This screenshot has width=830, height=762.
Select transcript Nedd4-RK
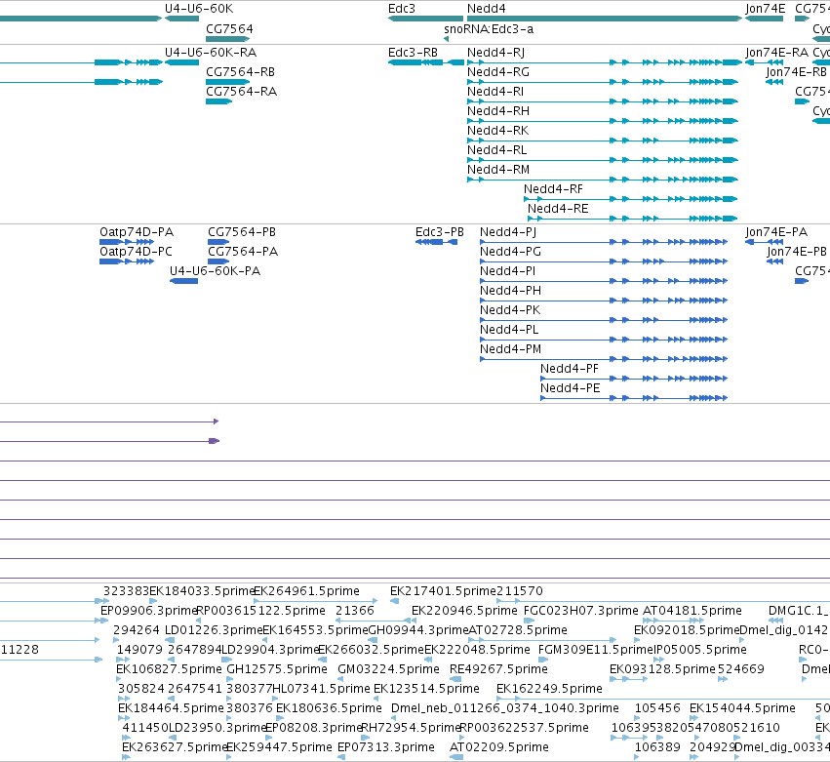click(x=603, y=140)
